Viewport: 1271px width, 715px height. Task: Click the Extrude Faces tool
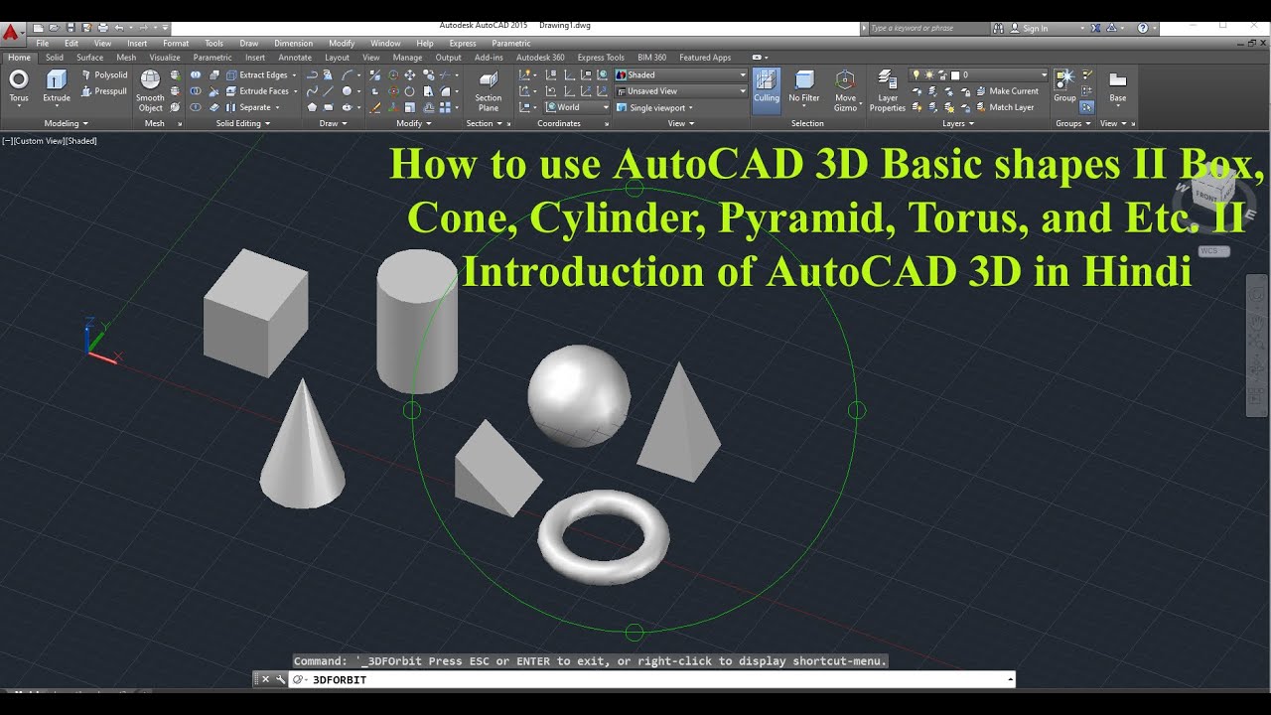coord(261,91)
